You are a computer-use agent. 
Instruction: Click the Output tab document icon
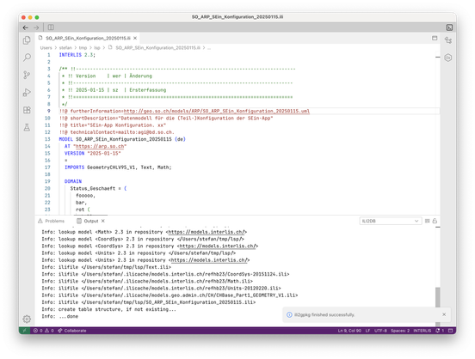tap(79, 221)
